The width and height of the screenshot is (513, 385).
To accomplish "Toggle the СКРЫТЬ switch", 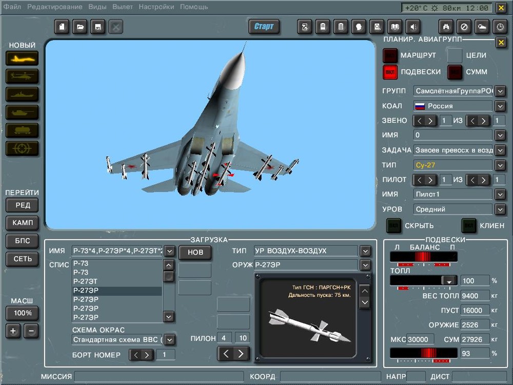I will [x=393, y=225].
